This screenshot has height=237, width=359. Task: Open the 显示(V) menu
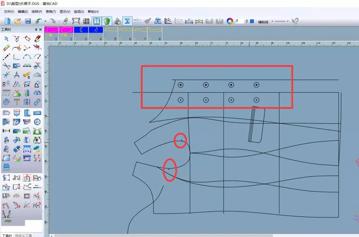(65, 11)
